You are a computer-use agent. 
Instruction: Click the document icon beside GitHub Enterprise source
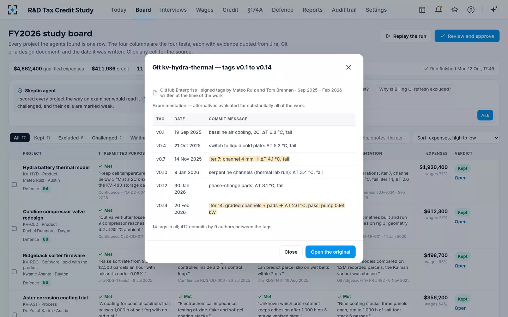click(155, 93)
